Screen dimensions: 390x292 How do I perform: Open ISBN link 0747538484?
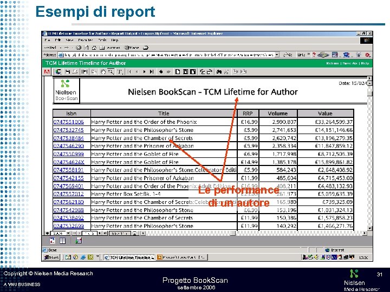[68, 138]
